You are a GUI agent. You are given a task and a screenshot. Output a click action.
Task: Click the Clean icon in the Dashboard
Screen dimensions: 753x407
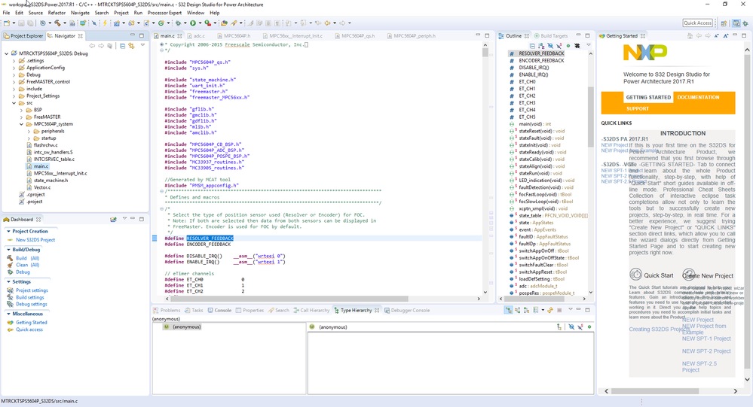click(10, 265)
